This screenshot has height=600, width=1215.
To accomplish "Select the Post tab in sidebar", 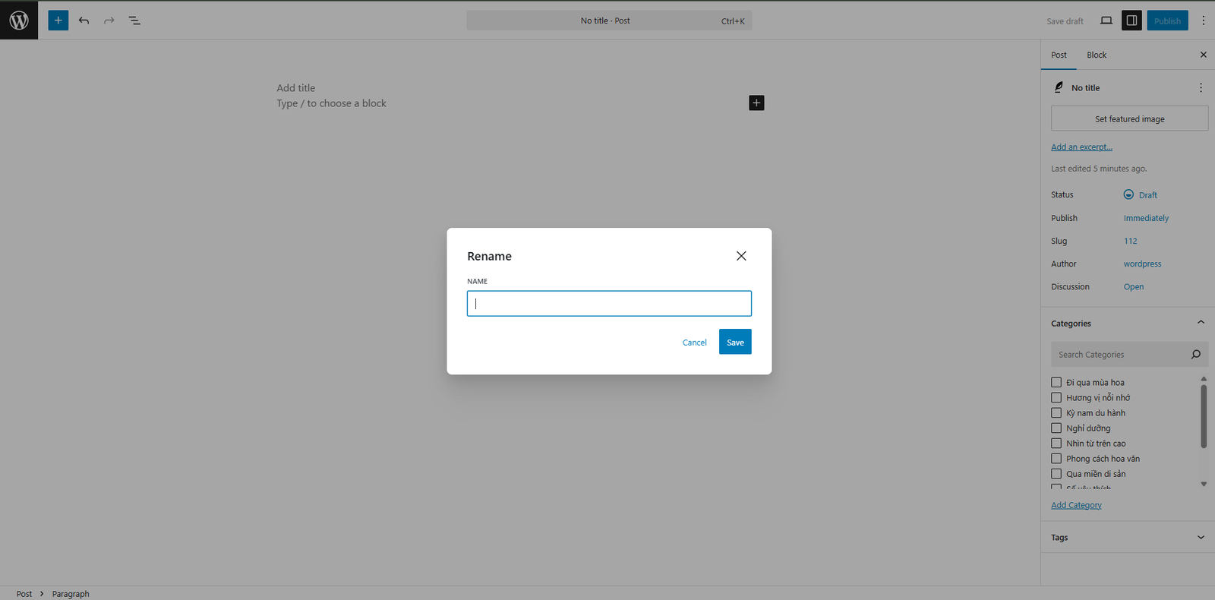I will pyautogui.click(x=1059, y=55).
